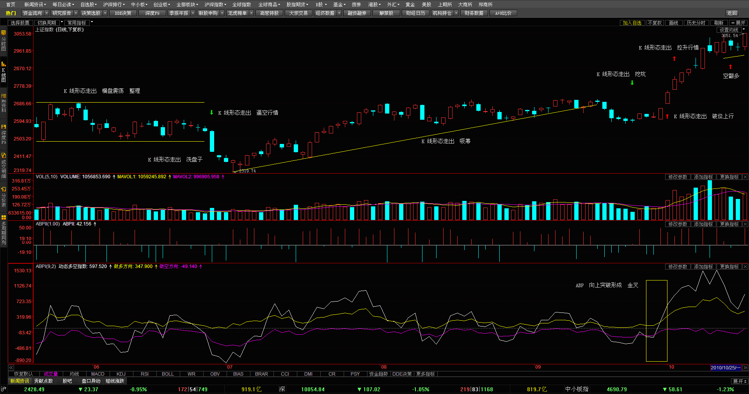
Task: Select the BOLL indicator tab
Action: pyautogui.click(x=168, y=374)
